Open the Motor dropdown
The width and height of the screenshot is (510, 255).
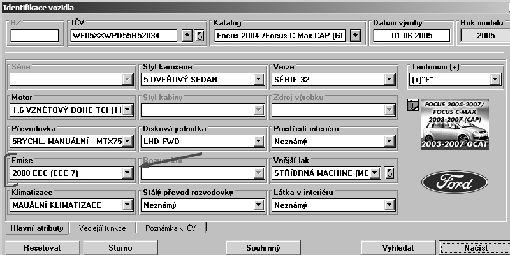pos(127,111)
